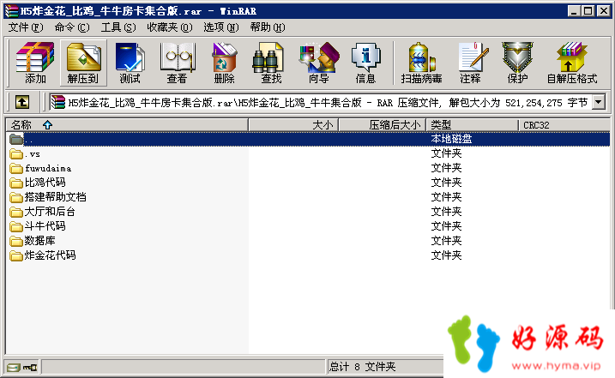Click the 测试 (Test) toolbar icon
The image size is (615, 378).
(130, 63)
